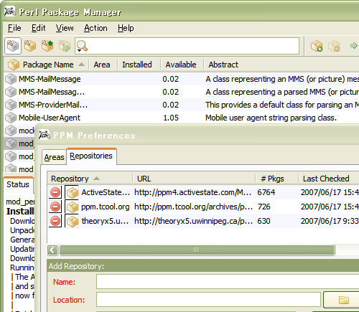359x312 pixels.
Task: Show installed packages toolbar icon
Action: [x=30, y=46]
